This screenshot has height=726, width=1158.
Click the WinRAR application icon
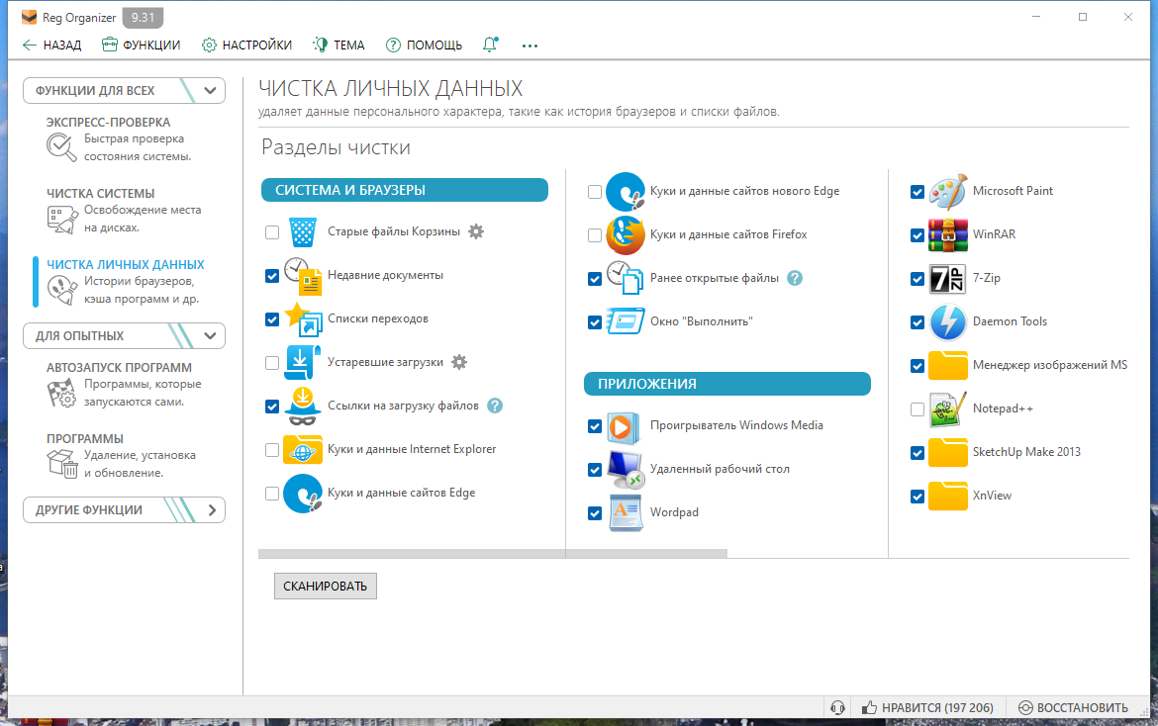[x=947, y=235]
